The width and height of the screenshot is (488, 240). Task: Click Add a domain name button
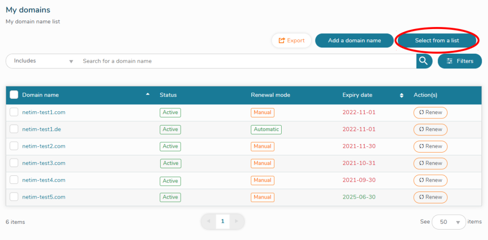coord(354,40)
